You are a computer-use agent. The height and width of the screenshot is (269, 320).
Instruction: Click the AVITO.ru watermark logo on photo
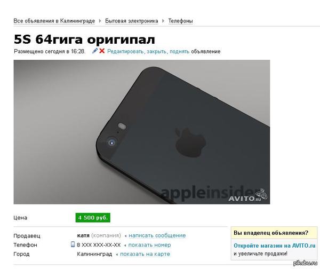tap(247, 196)
